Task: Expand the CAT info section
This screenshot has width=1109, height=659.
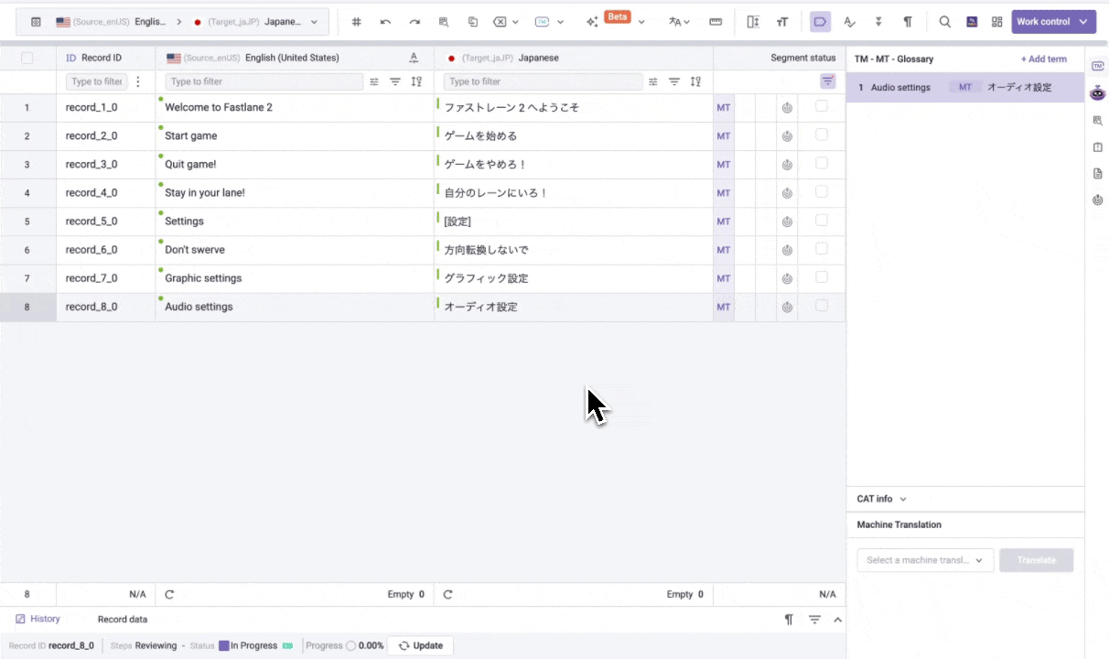Action: (881, 499)
